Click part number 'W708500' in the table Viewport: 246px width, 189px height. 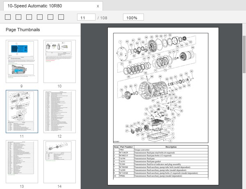[124, 167]
